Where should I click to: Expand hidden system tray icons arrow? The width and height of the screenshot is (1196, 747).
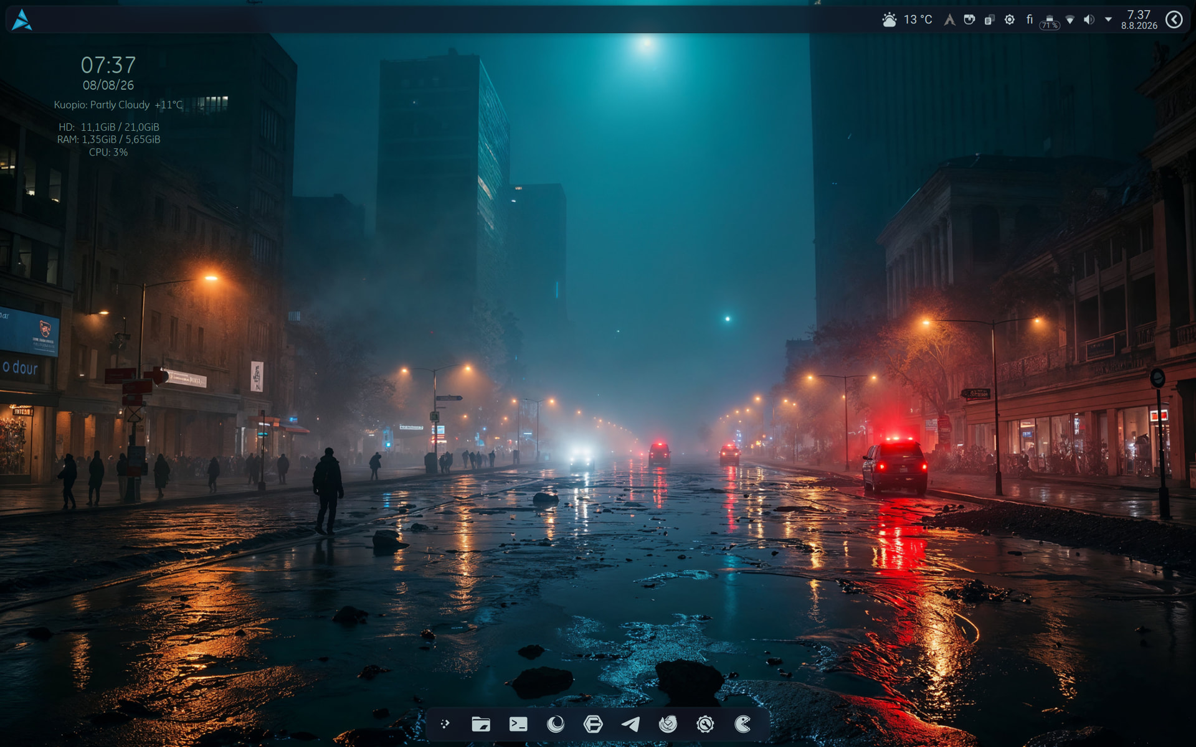(x=1108, y=20)
